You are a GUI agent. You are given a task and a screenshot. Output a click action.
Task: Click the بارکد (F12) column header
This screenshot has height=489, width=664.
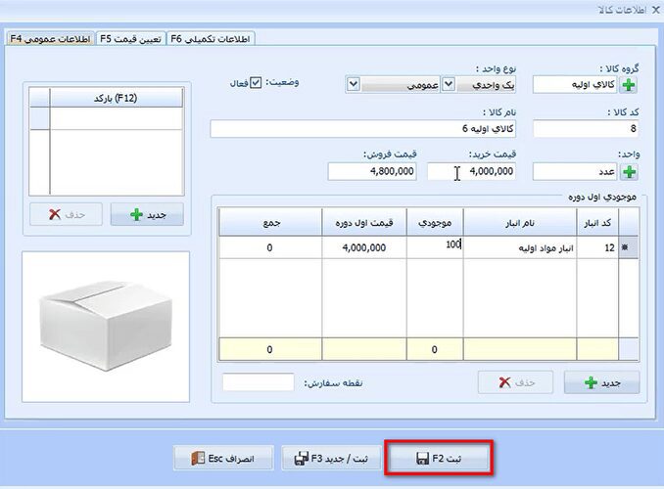click(x=116, y=98)
